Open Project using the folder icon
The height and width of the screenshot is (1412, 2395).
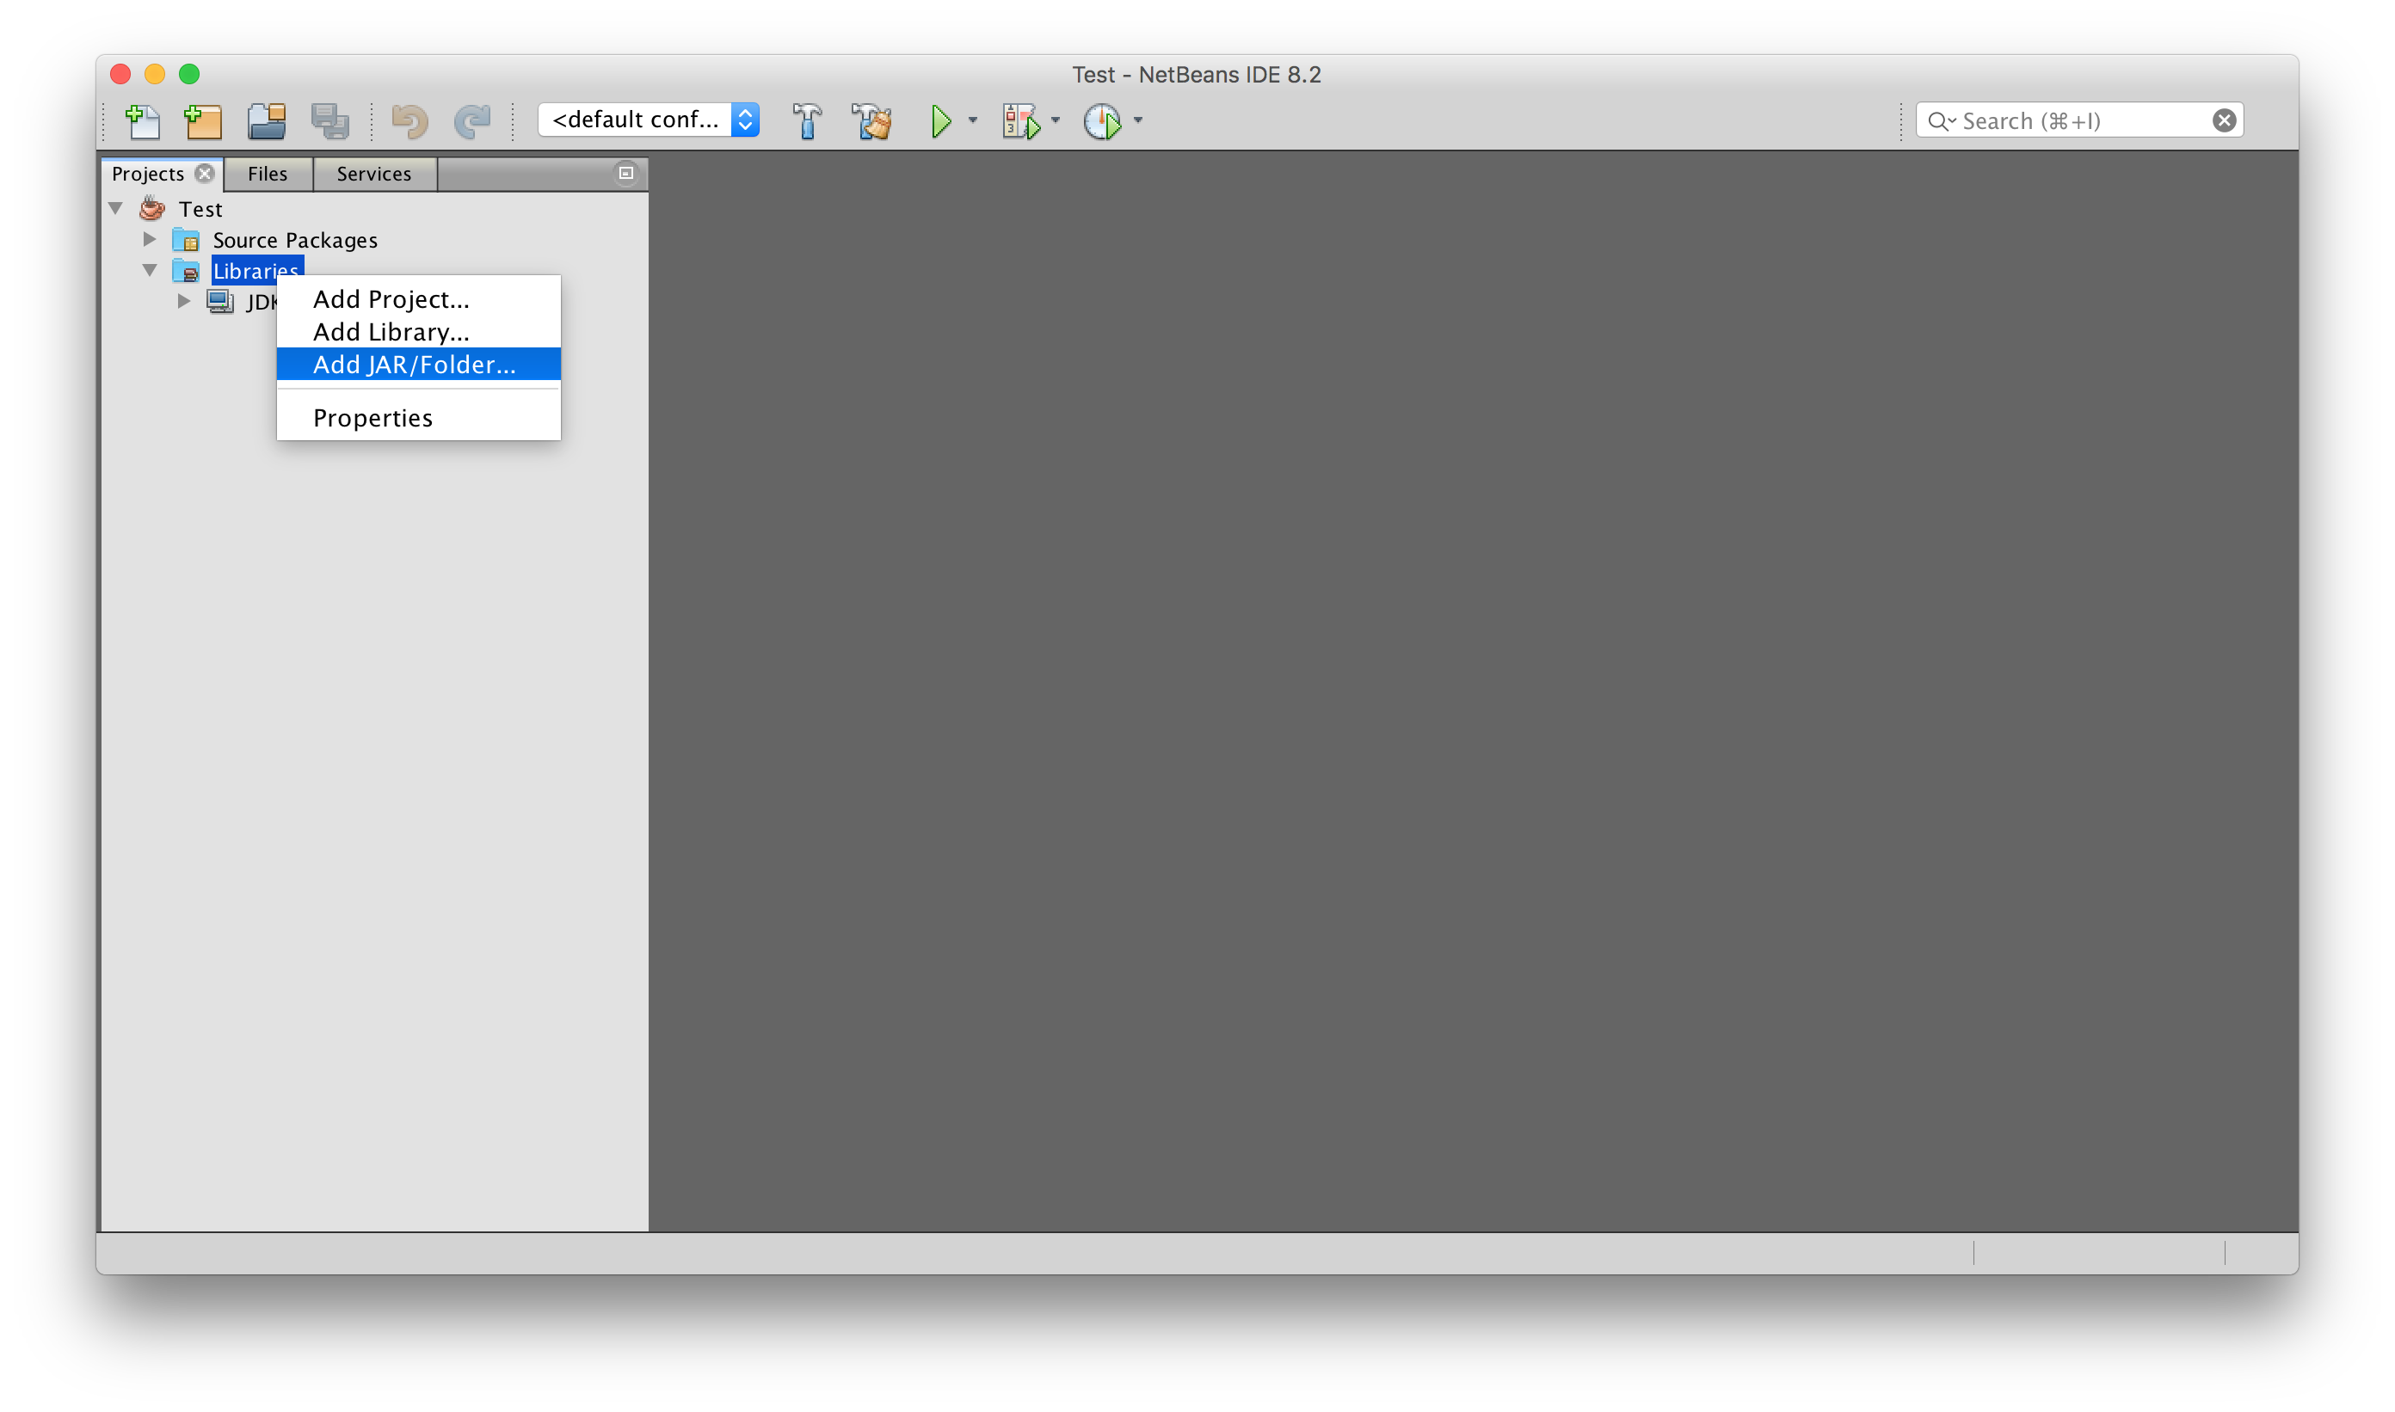click(x=267, y=121)
